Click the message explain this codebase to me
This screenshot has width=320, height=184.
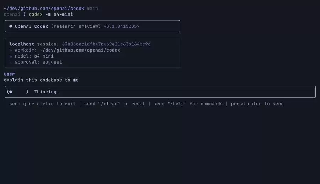click(41, 80)
